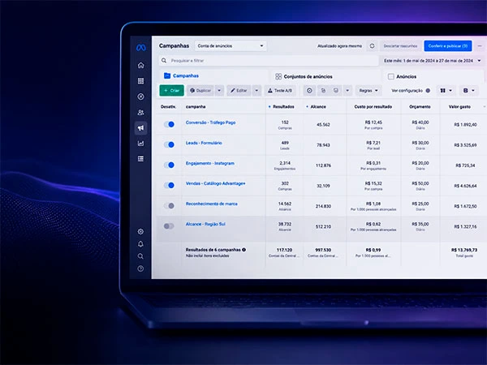This screenshot has height=365, width=487.
Task: Open Alcance - Região Sul campaign link
Action: pos(205,224)
